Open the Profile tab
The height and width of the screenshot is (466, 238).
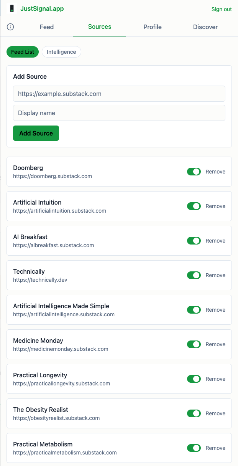click(152, 27)
